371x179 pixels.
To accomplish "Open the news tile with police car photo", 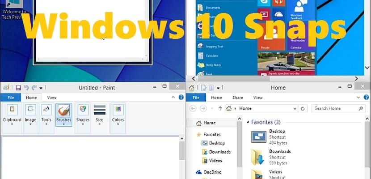I will pos(286,64).
